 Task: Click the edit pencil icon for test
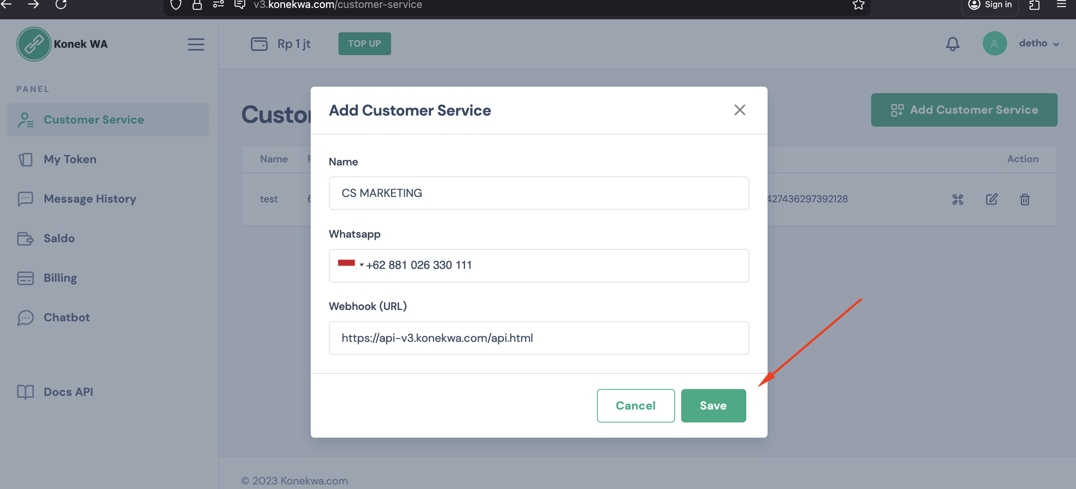pos(992,199)
